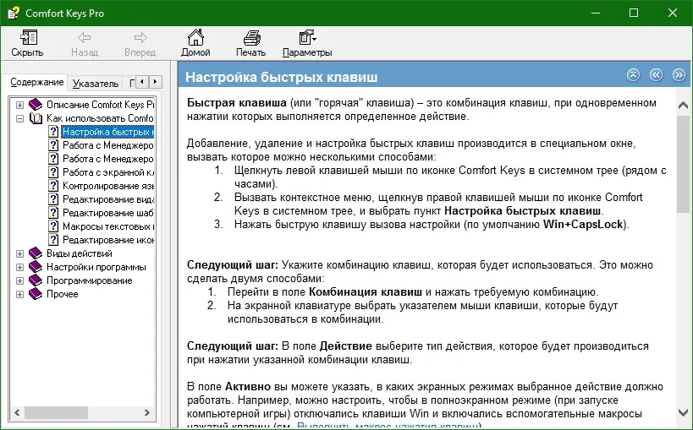693x430 pixels.
Task: Open the Редактирование вида topic
Action: (107, 199)
